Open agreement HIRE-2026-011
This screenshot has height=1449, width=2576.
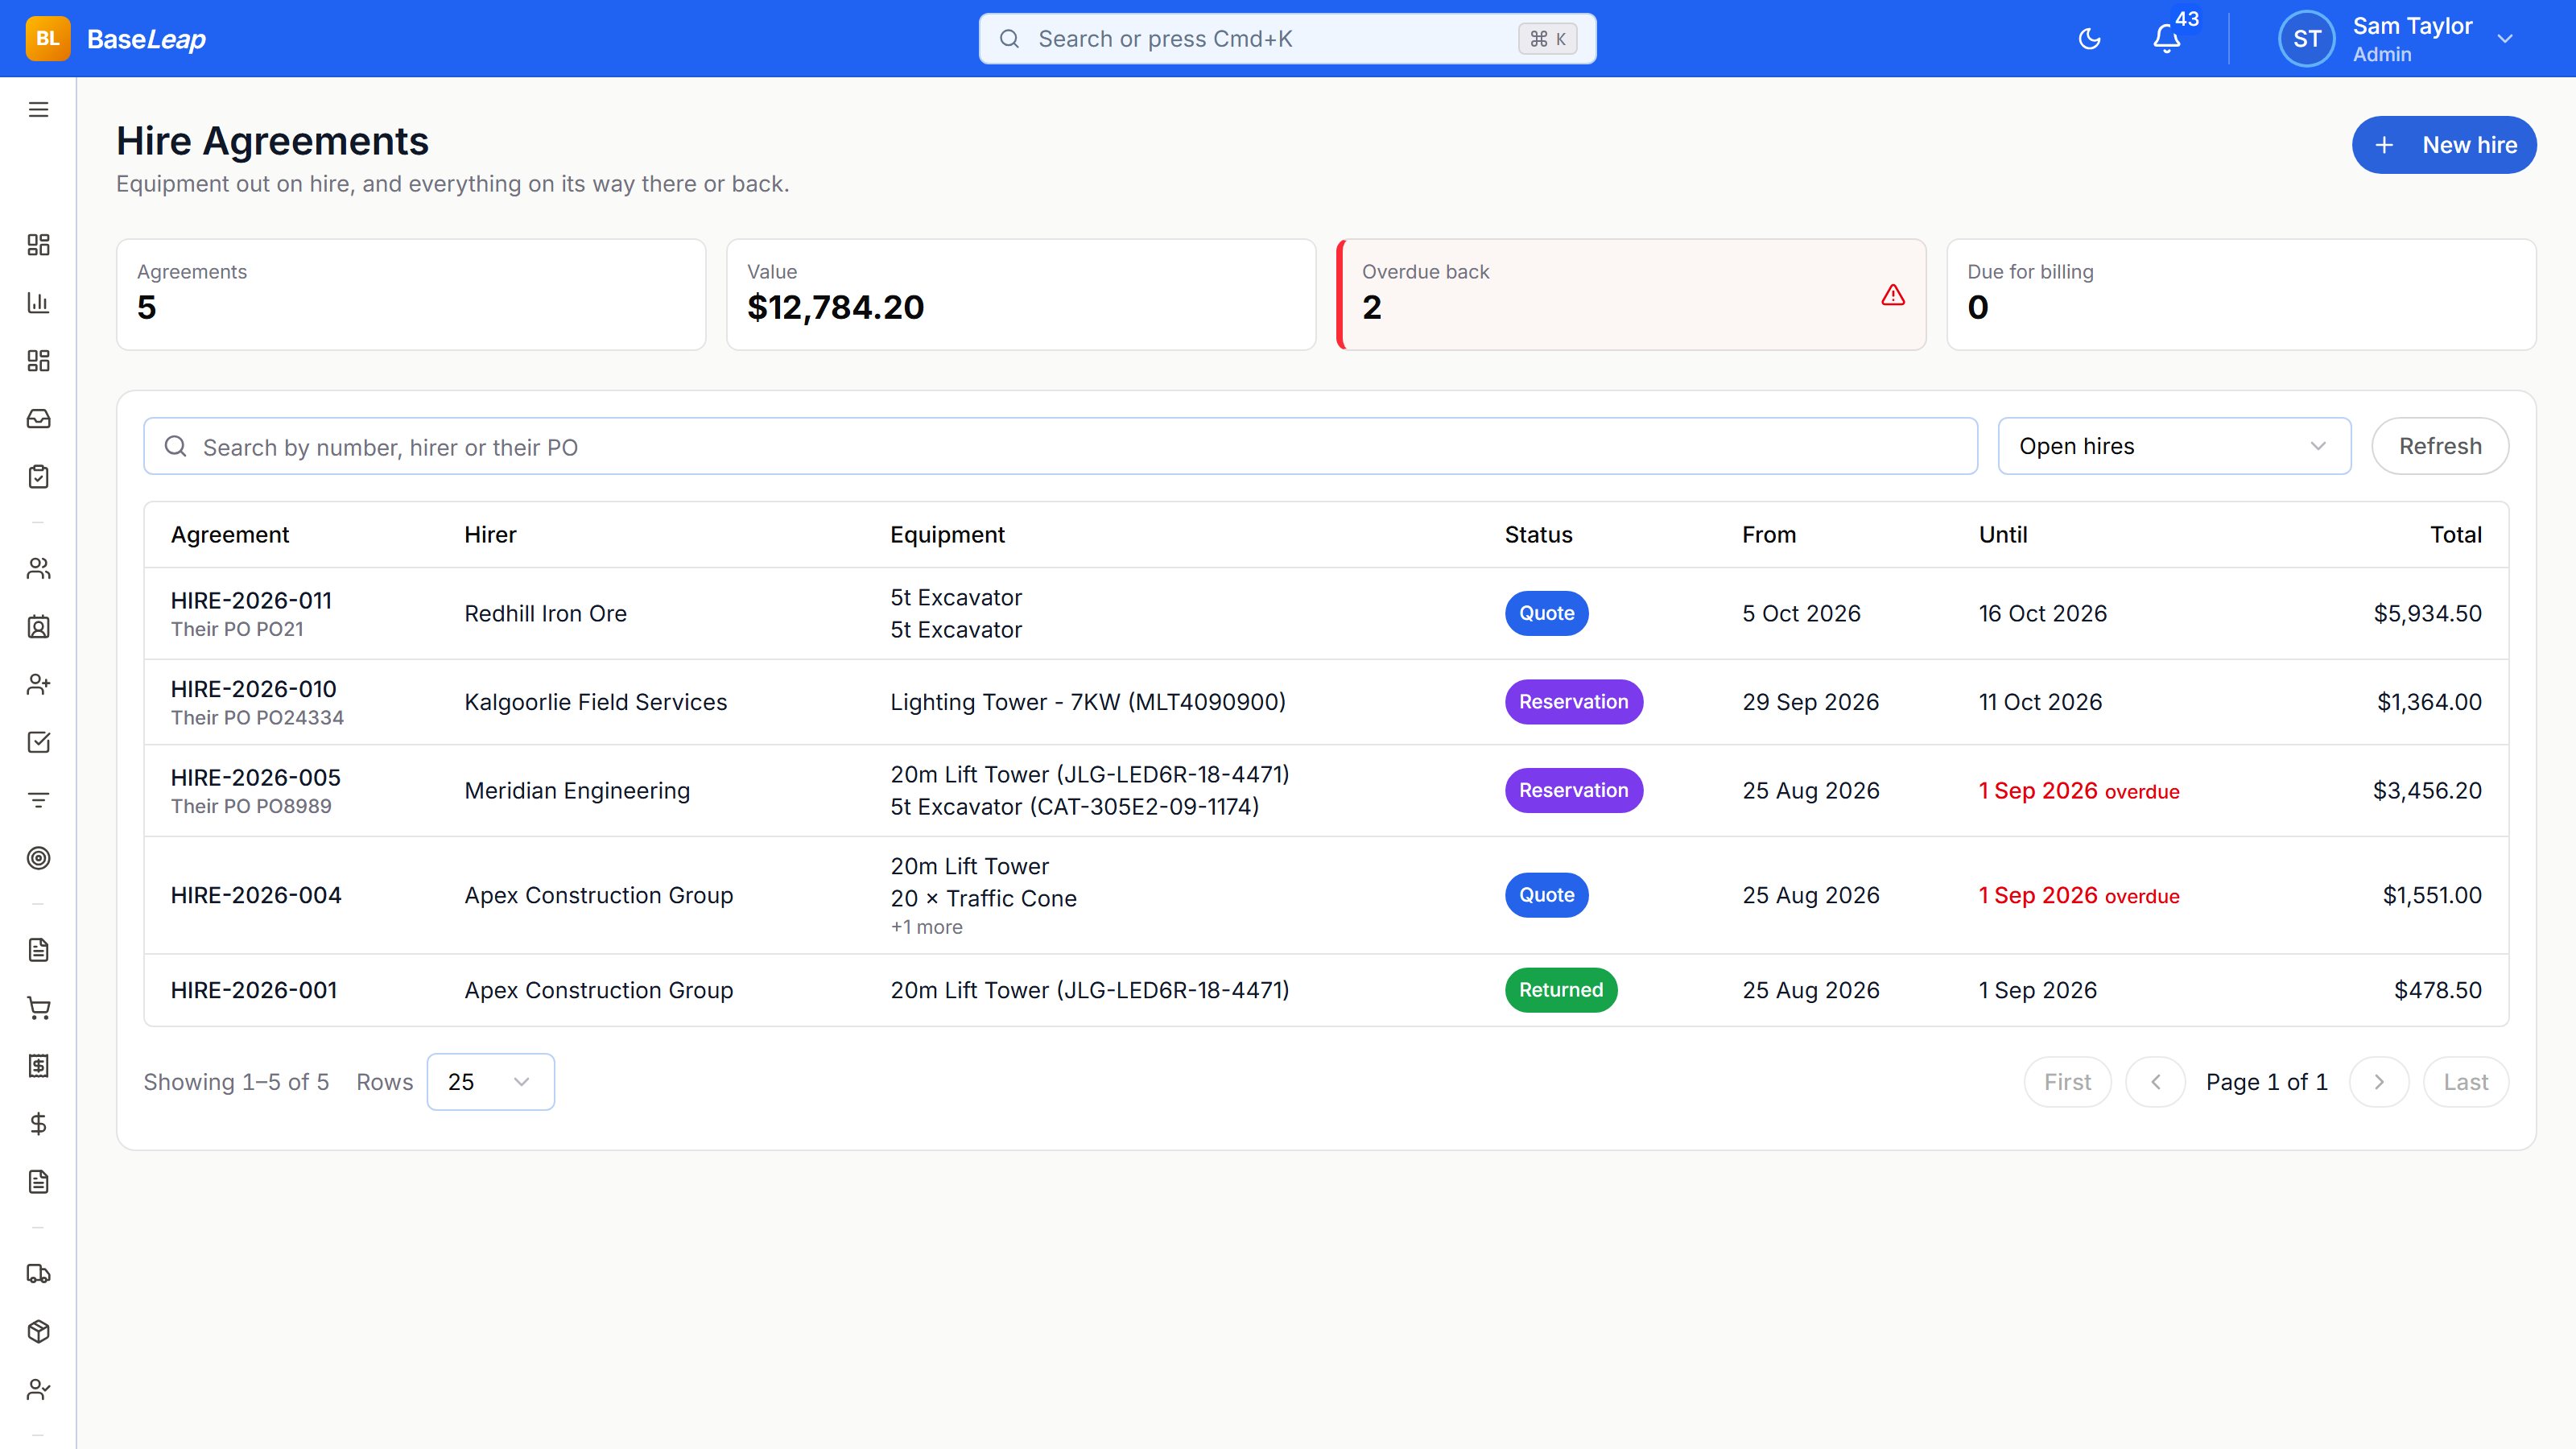click(251, 601)
